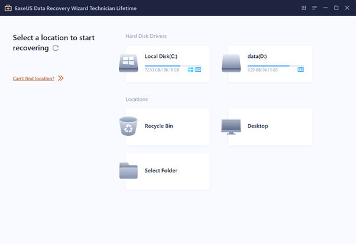
Task: Open the hamburger menu icon
Action: (315, 8)
